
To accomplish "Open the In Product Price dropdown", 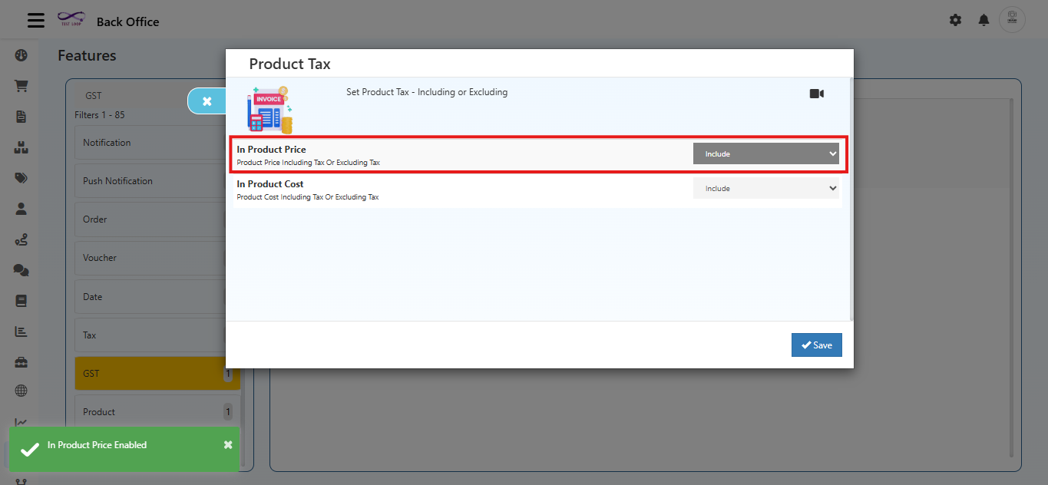I will click(x=765, y=154).
